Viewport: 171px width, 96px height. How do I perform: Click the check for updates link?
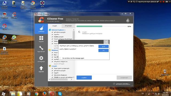coord(123,84)
